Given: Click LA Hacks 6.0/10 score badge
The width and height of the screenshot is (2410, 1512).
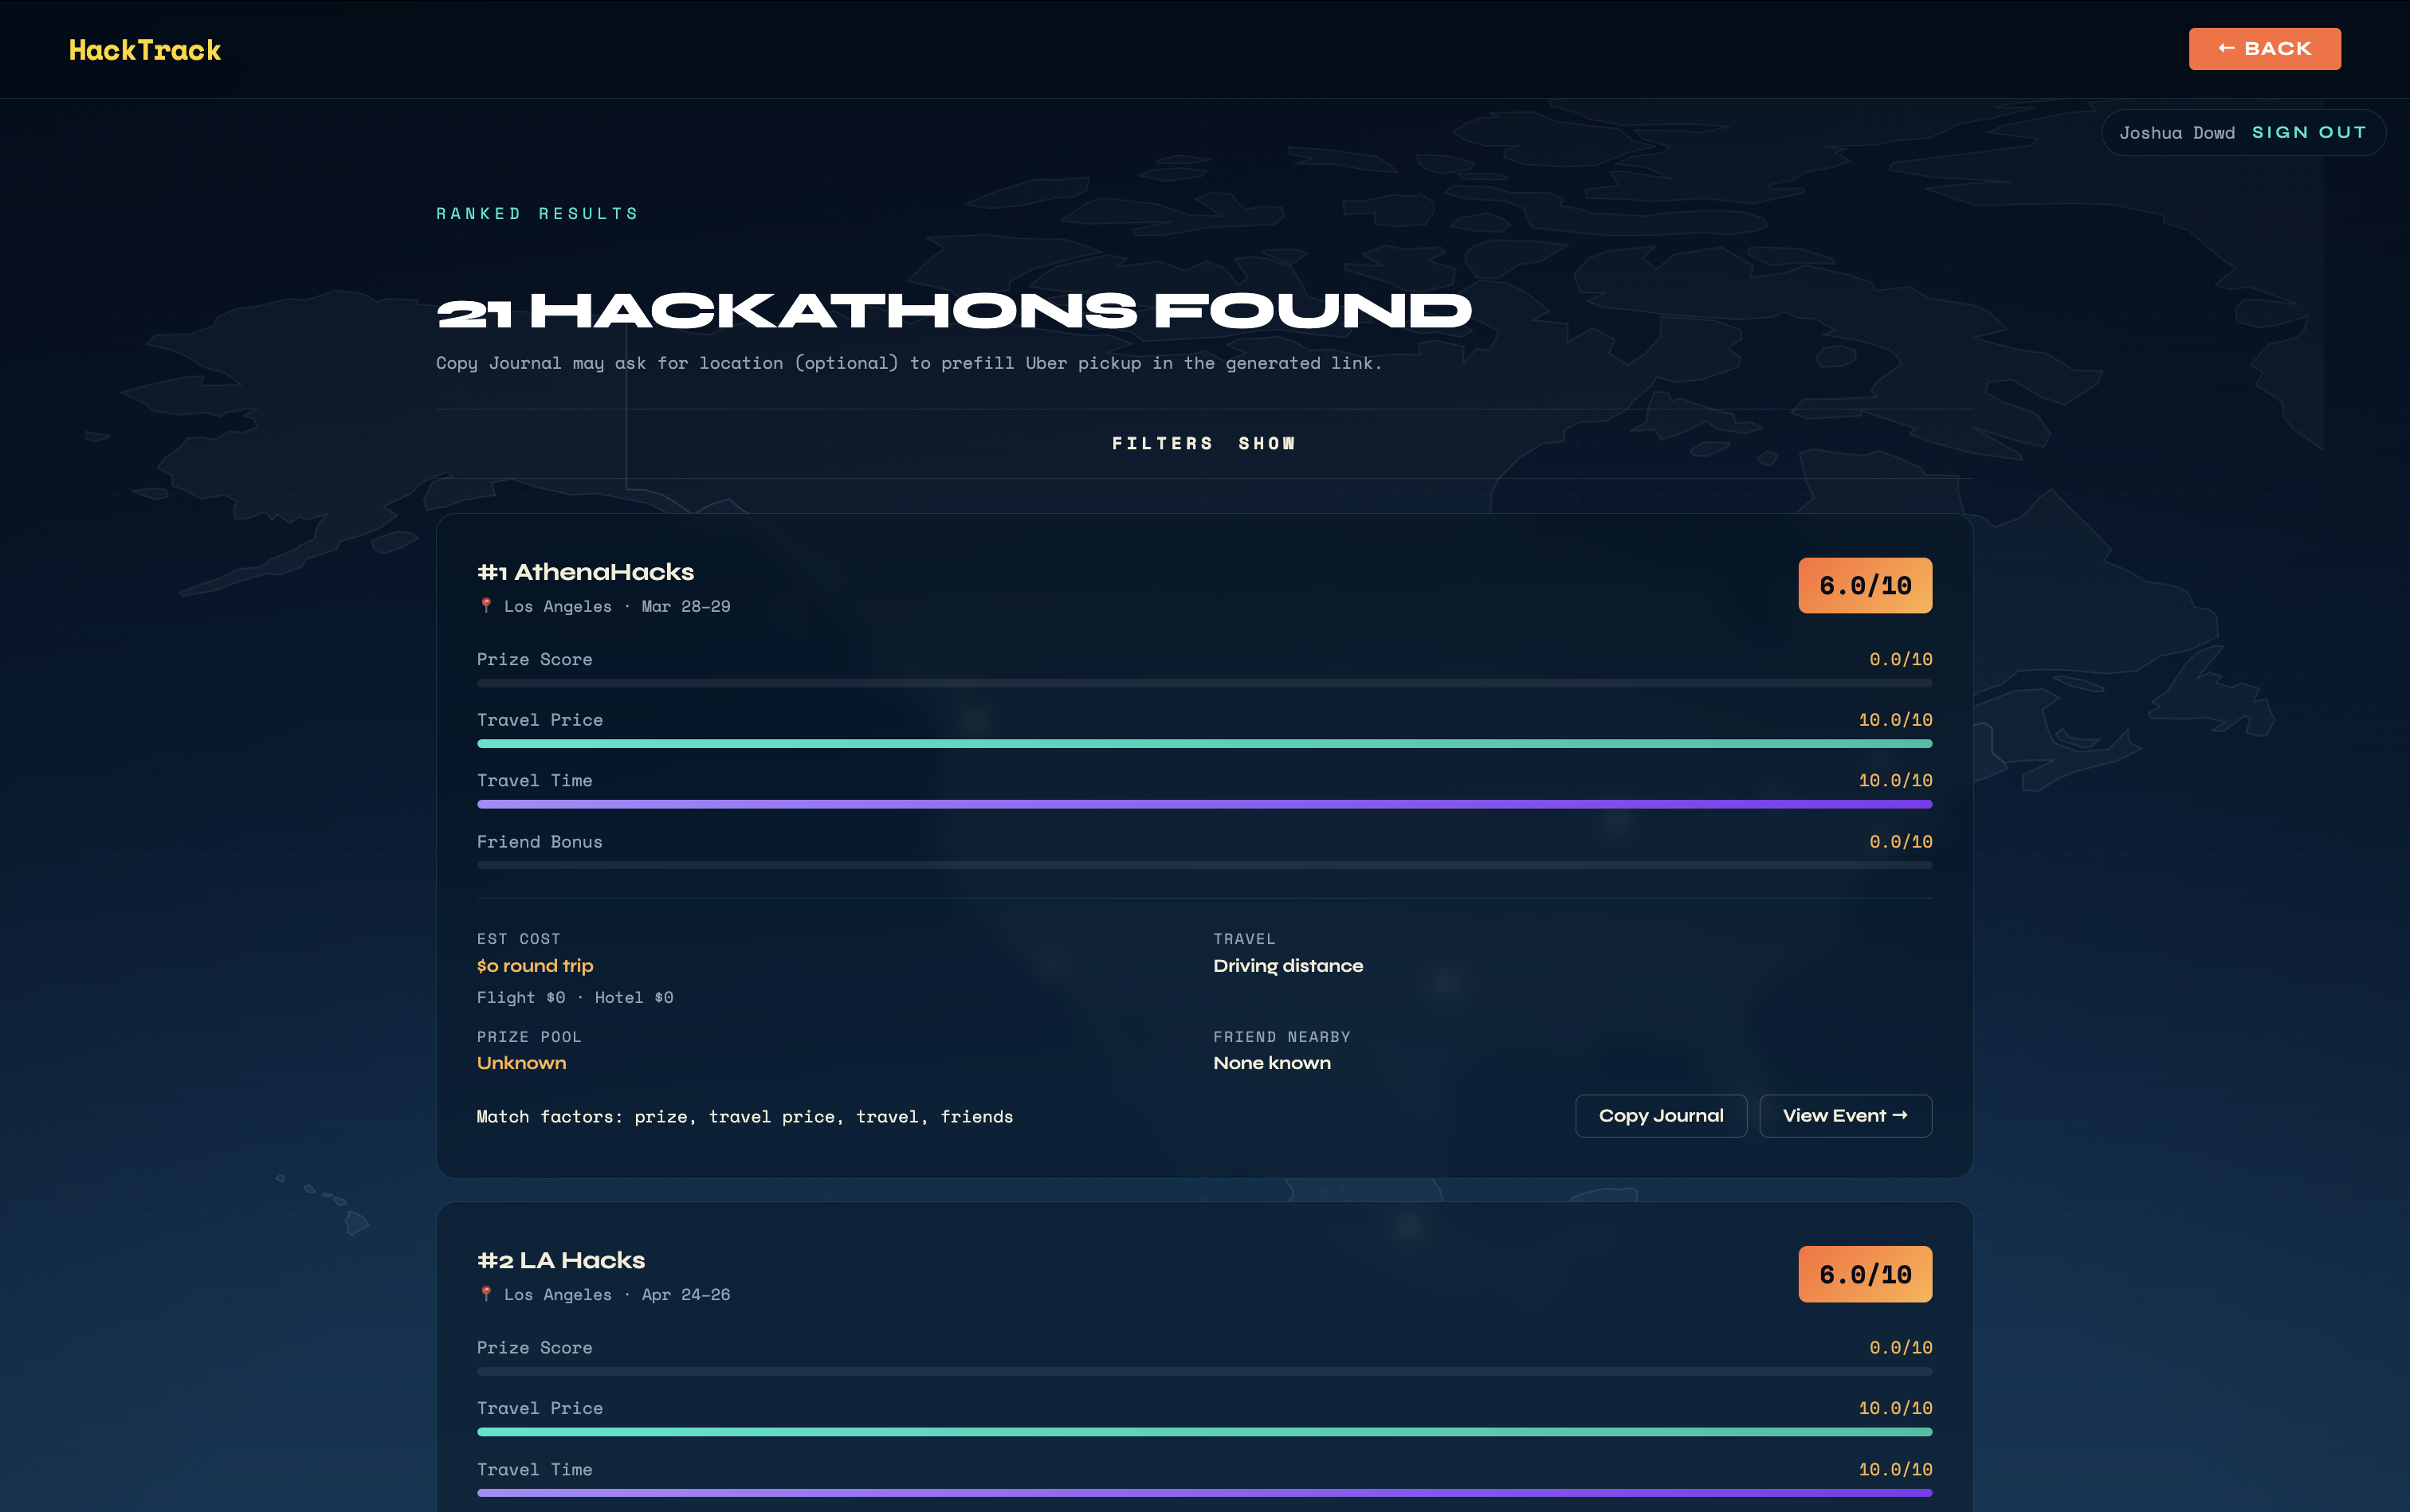Looking at the screenshot, I should tap(1864, 1274).
